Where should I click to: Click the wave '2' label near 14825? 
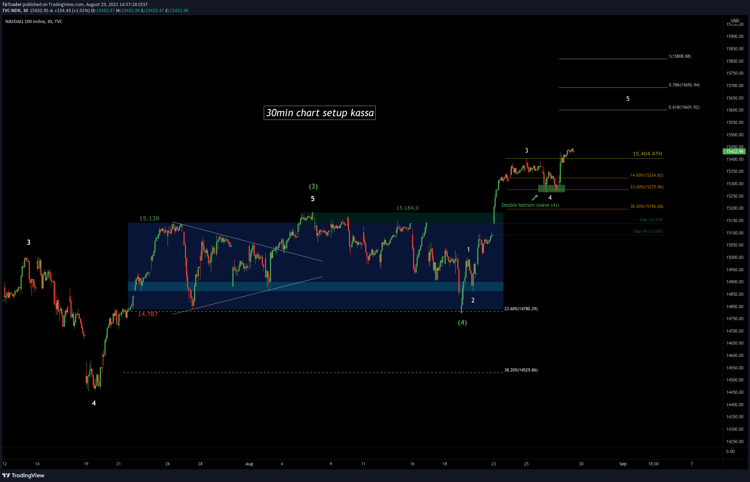tap(473, 300)
